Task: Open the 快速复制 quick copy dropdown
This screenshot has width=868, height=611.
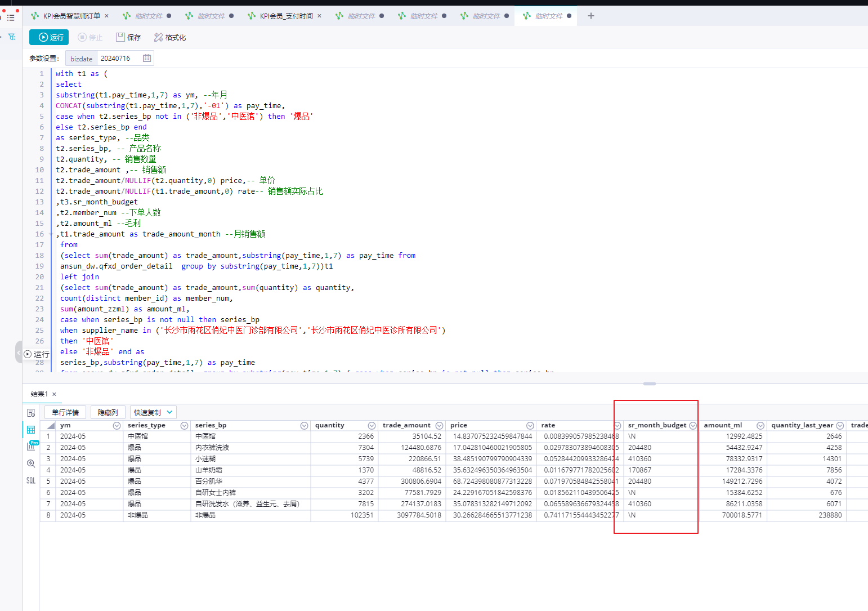Action: [153, 412]
